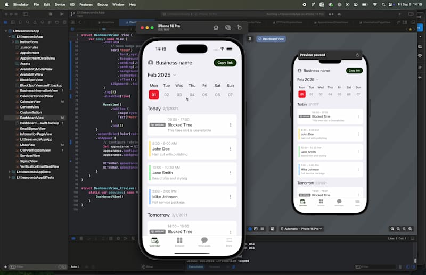Screen dimensions: 426x275
Task: Open the File menu
Action: coord(36,4)
